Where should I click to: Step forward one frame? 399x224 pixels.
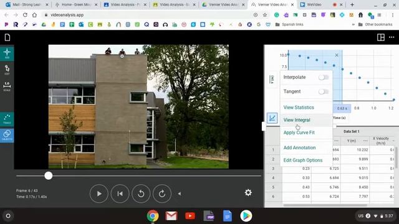162,194
